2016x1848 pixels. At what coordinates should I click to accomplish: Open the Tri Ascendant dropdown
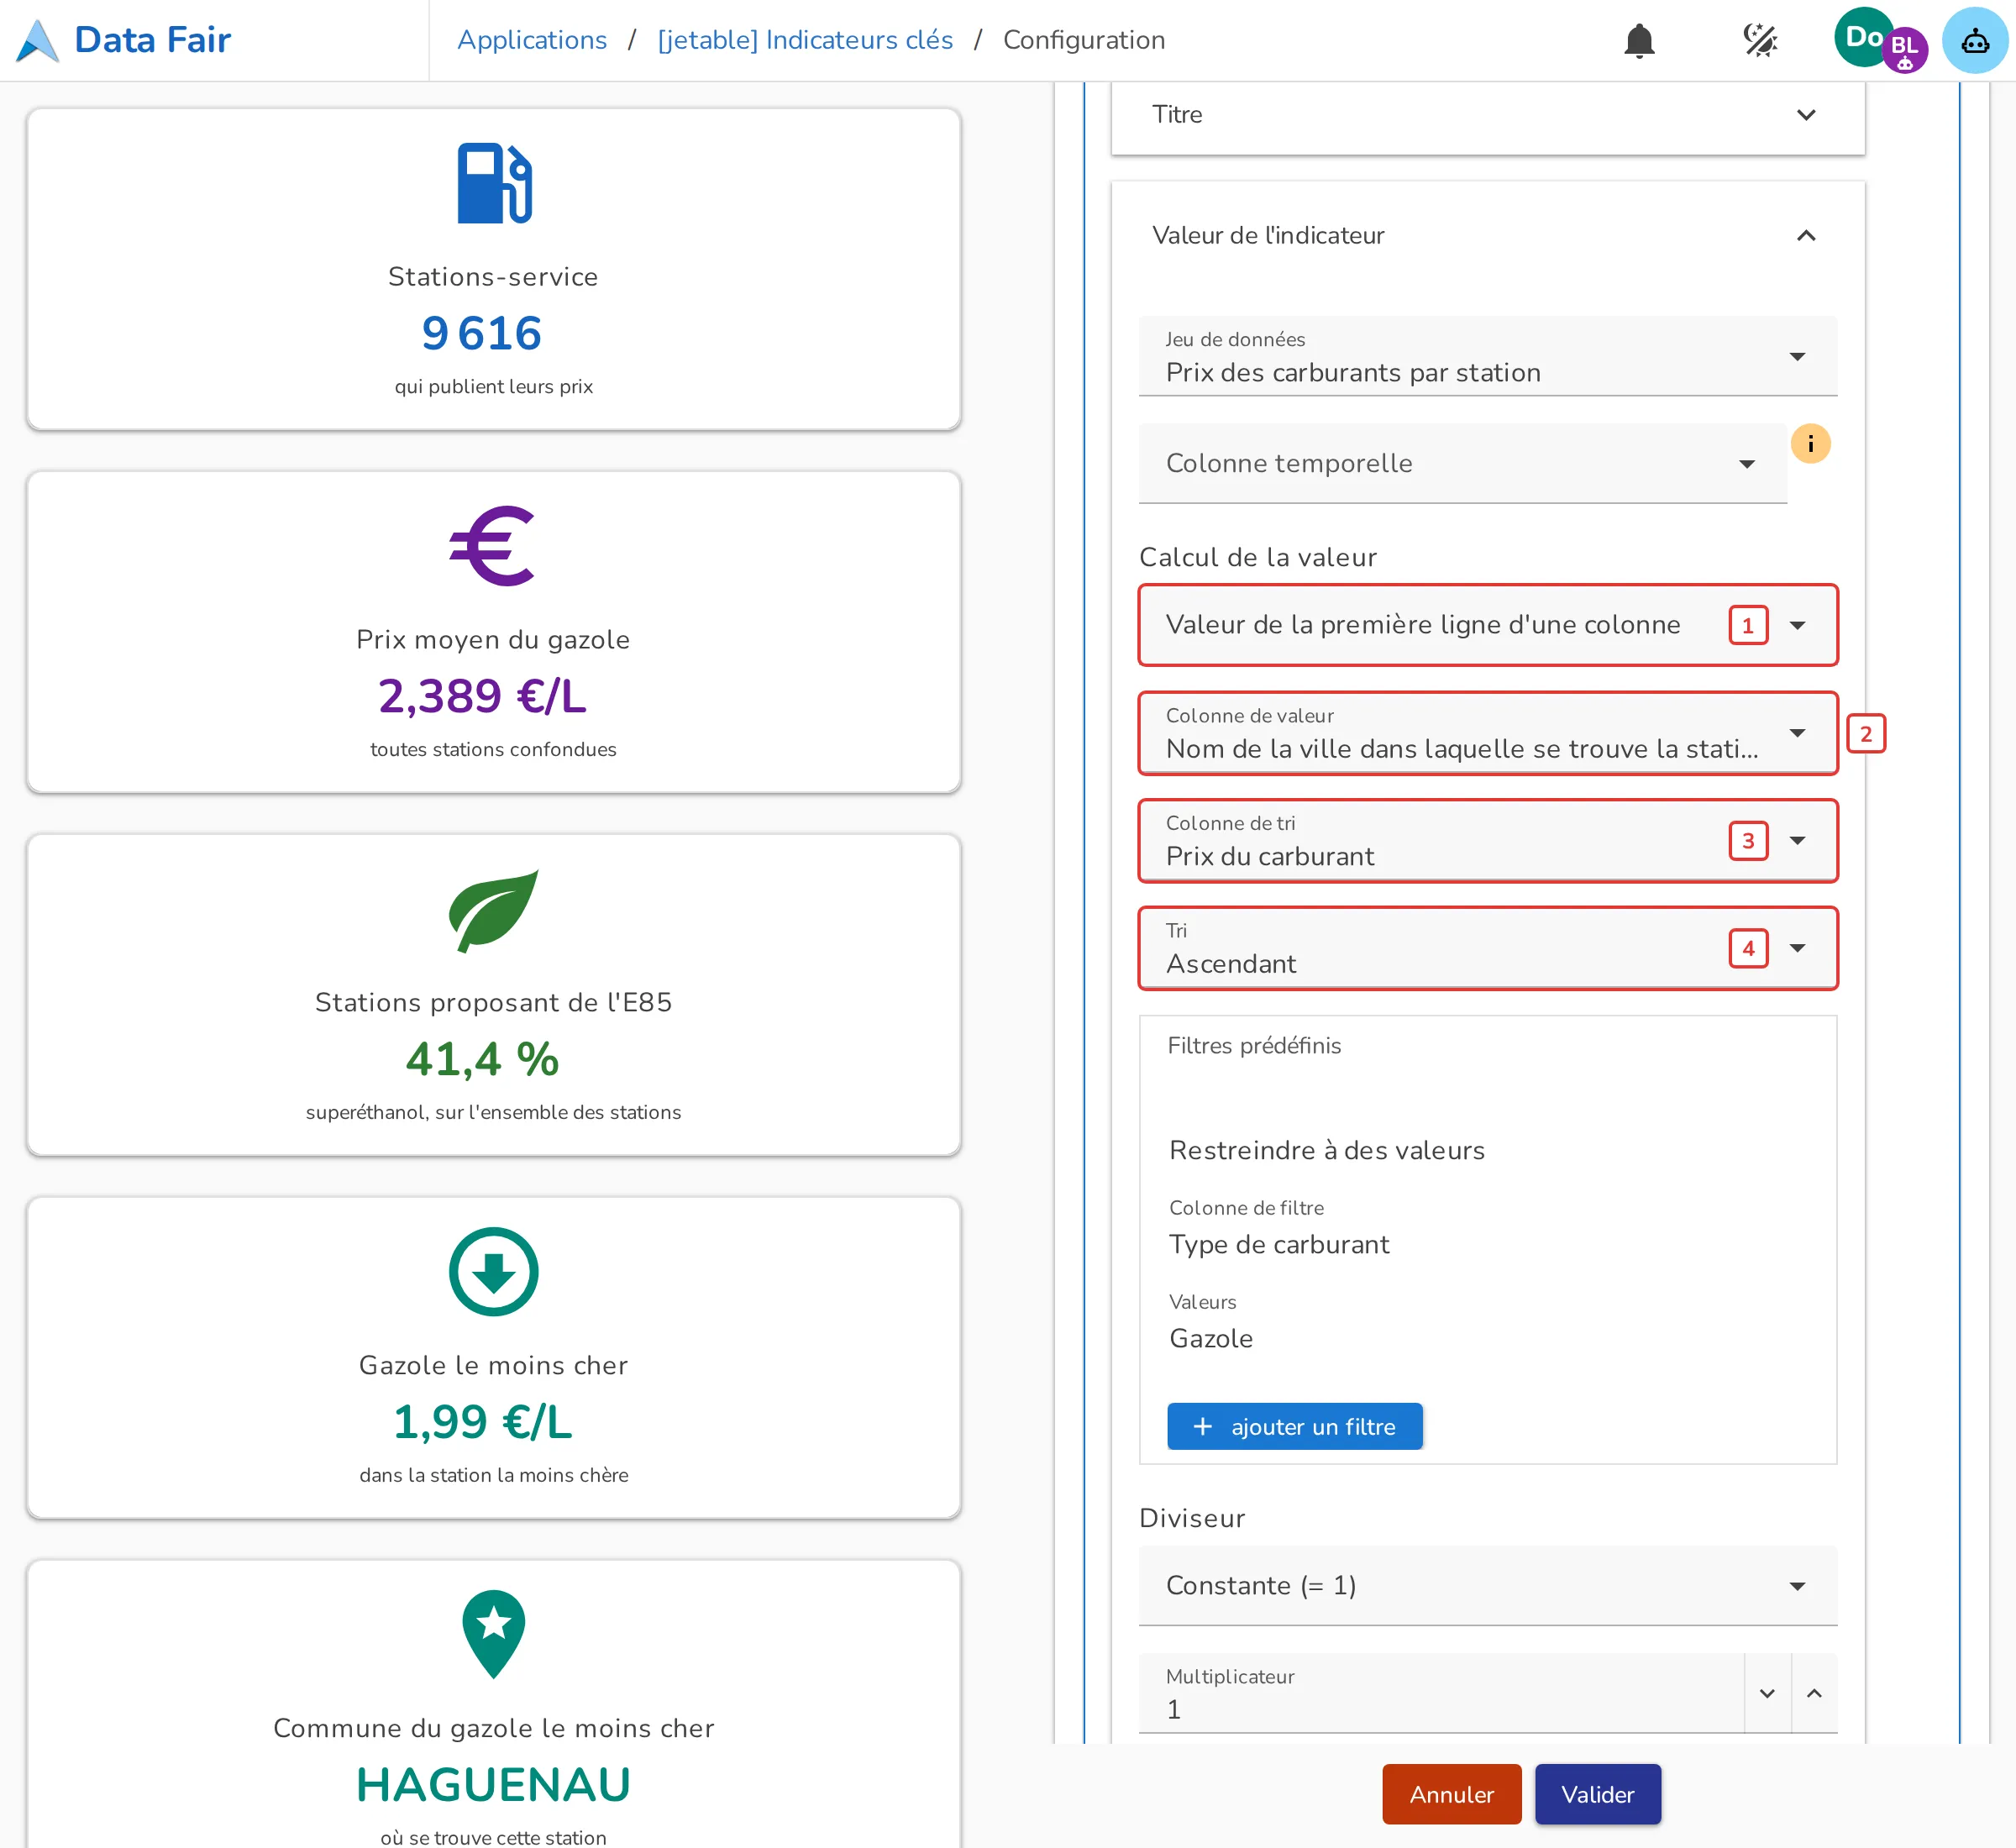pyautogui.click(x=1488, y=948)
